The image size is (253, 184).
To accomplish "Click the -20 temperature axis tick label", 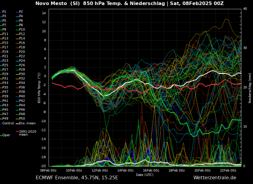I will (43, 166).
